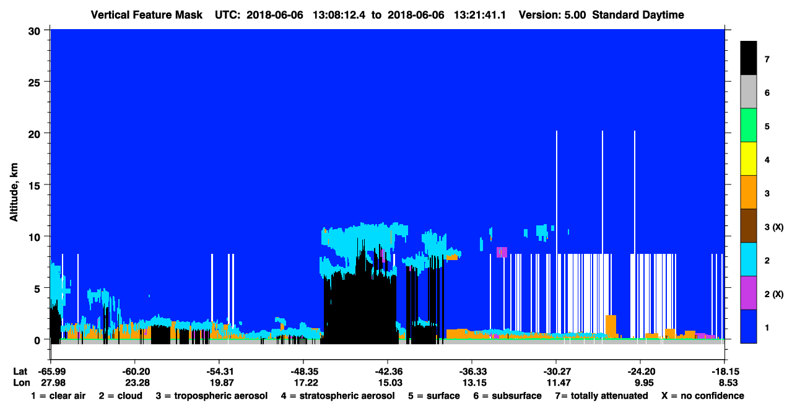Click the y-axis tick label '30'
This screenshot has width=805, height=413.
pos(36,30)
